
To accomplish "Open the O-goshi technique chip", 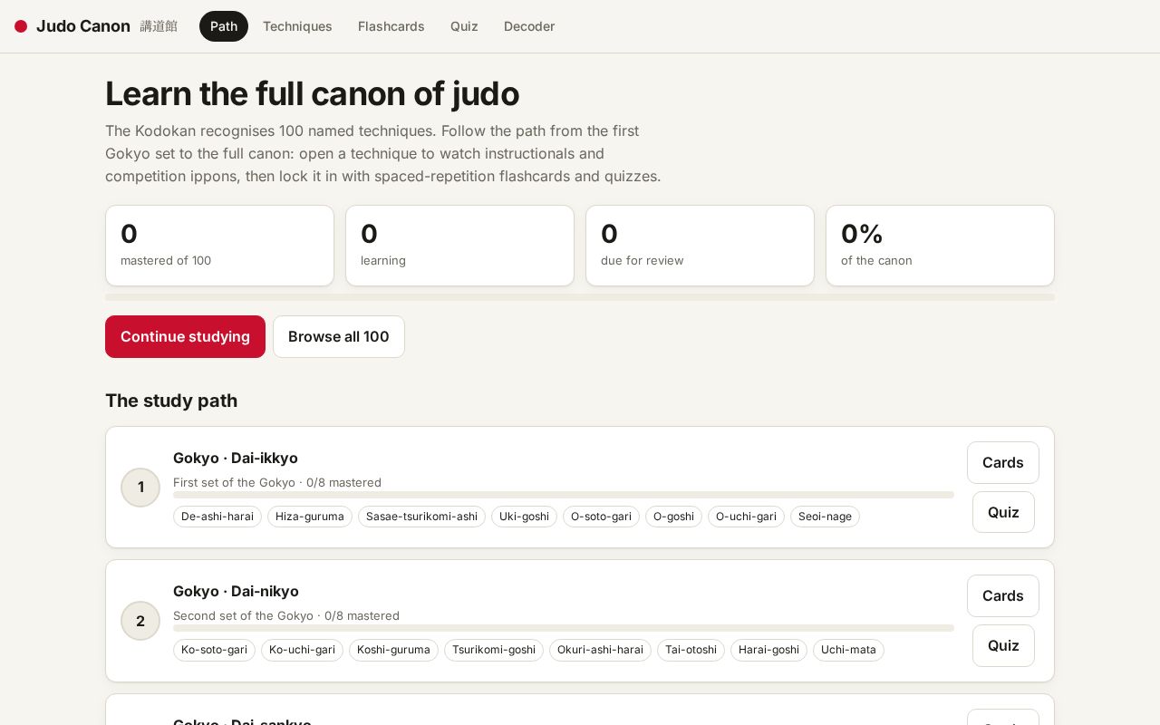I will [x=673, y=517].
